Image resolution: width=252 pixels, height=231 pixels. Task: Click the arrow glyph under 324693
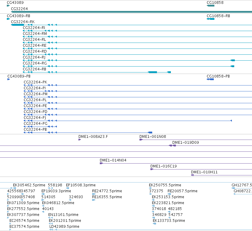pyautogui.click(x=70, y=200)
